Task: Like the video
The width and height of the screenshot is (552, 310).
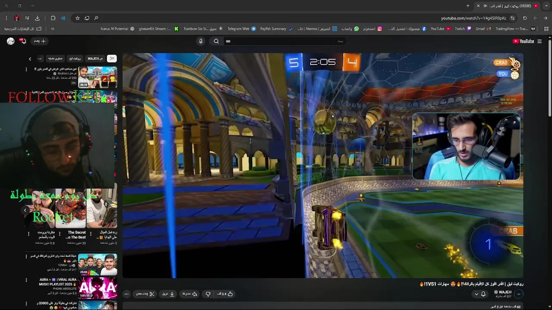Action: 225,294
